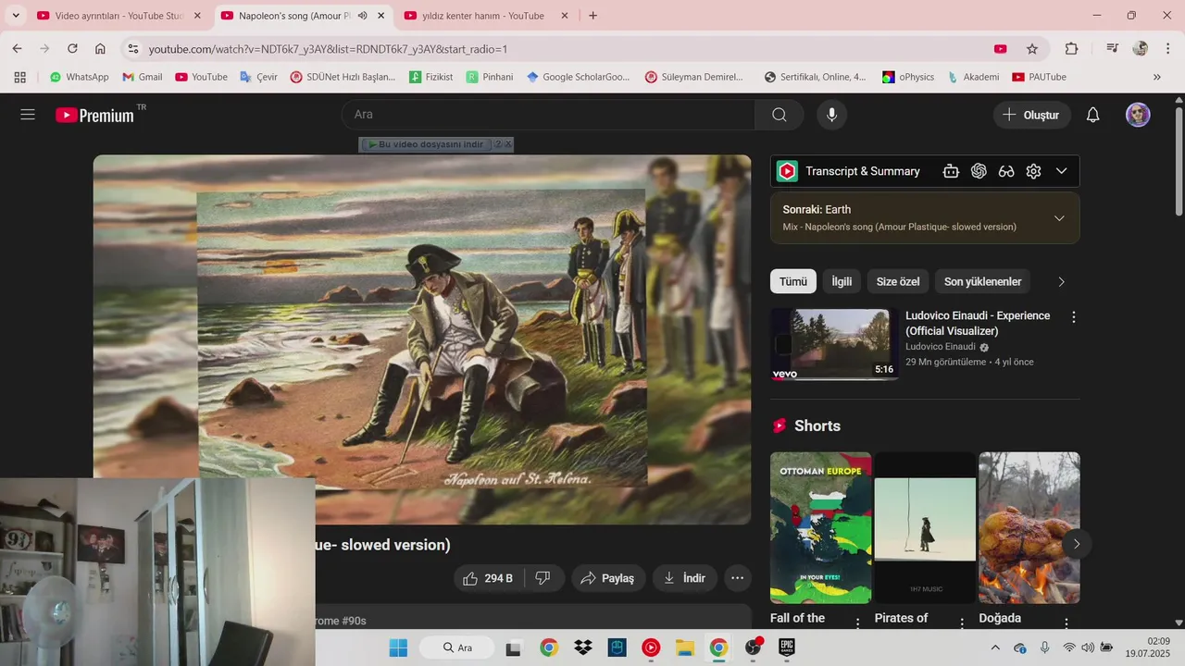Image resolution: width=1185 pixels, height=666 pixels.
Task: Open the YouTube hamburger guide menu
Action: point(28,115)
